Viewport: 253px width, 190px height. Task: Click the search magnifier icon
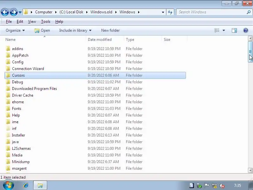(x=249, y=12)
